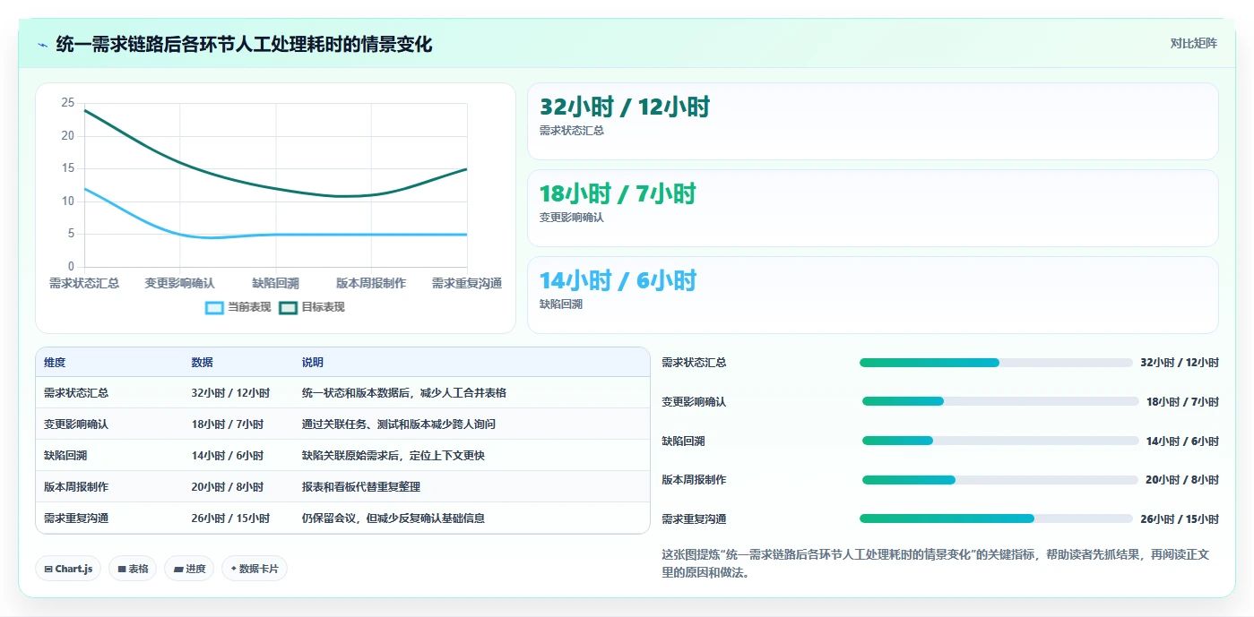The width and height of the screenshot is (1254, 617).
Task: Click progress value 20小时 / 8小时
Action: point(1182,480)
